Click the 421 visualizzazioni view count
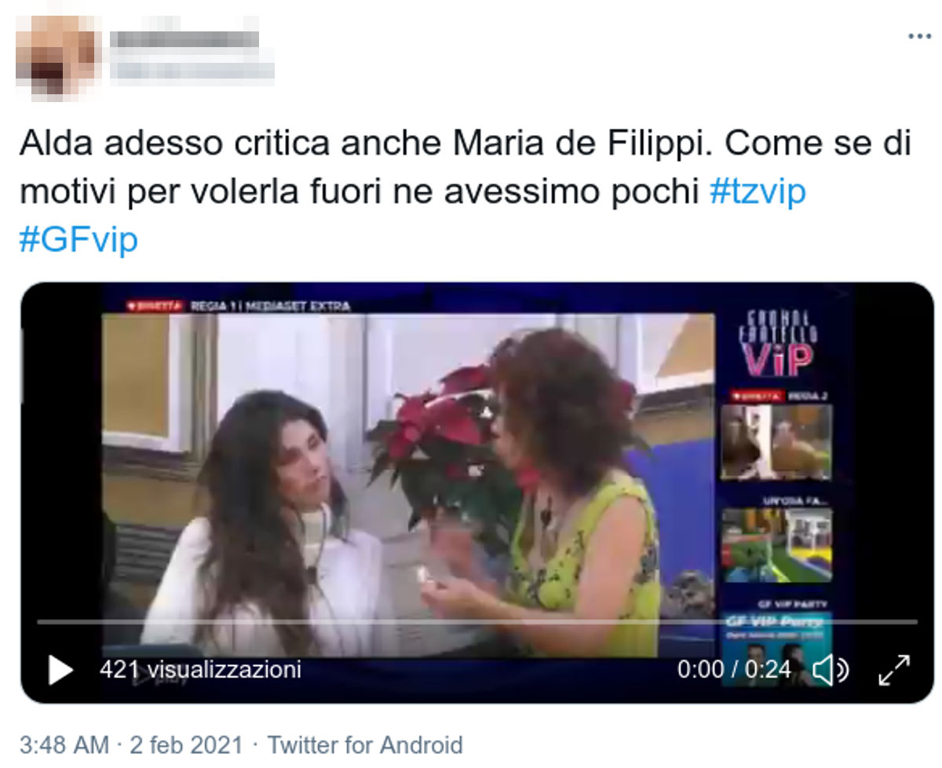942x768 pixels. (x=200, y=670)
